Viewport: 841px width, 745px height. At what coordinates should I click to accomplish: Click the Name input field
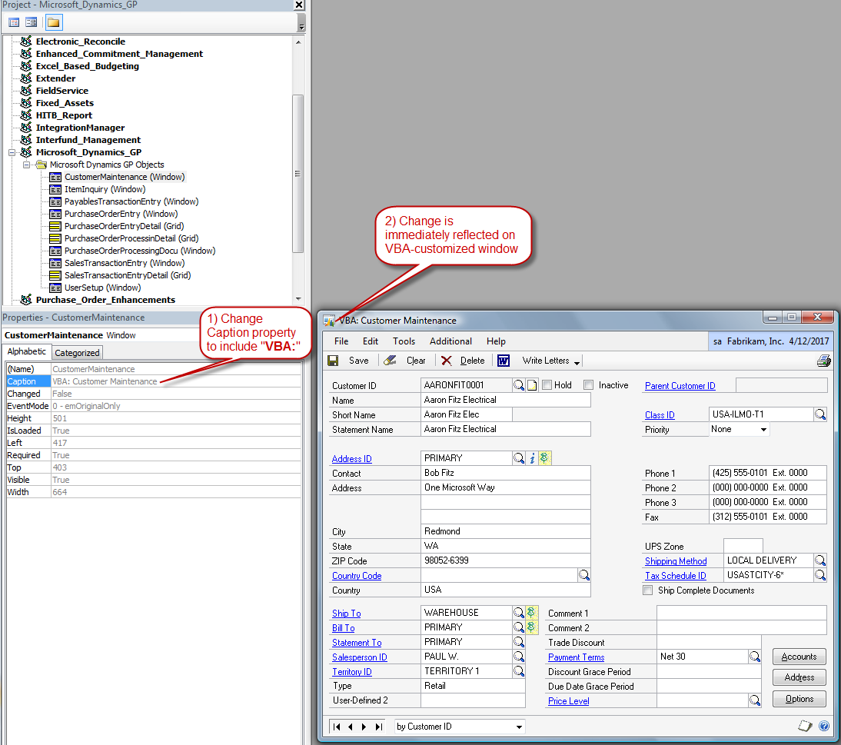point(506,400)
